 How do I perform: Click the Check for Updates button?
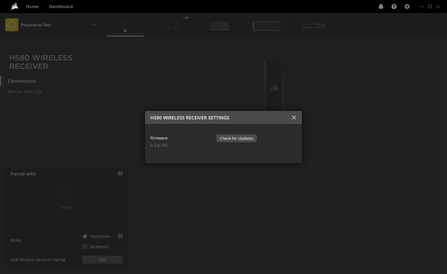coord(237,138)
